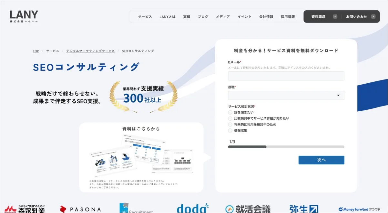Click arrow icon beside お問い合わせ

[x=373, y=17]
